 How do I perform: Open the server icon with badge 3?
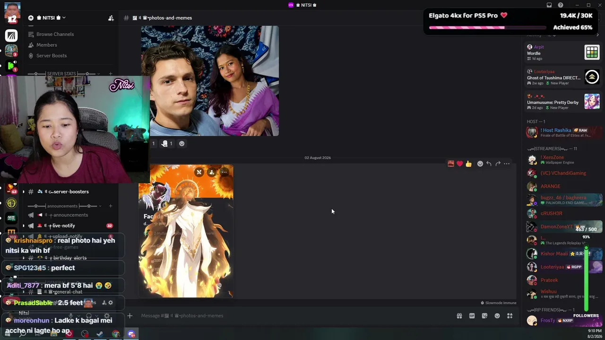point(11,50)
